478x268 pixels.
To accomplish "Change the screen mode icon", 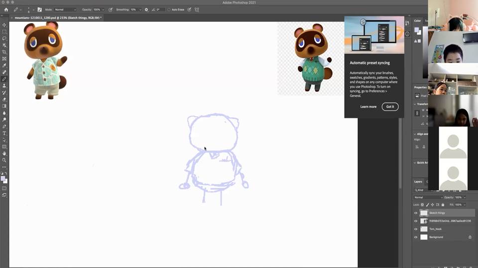I will tap(4, 195).
